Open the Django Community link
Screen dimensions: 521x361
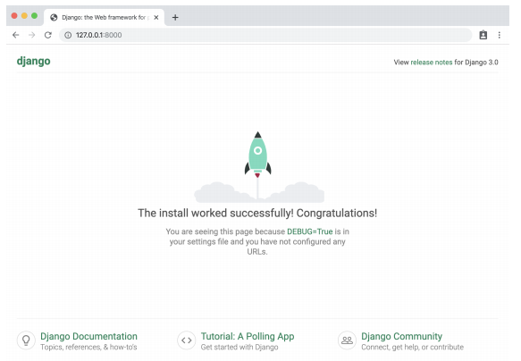(401, 336)
